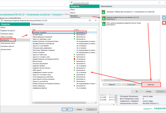Click События button in properties window
This screenshot has height=113, width=166.
click(112, 84)
